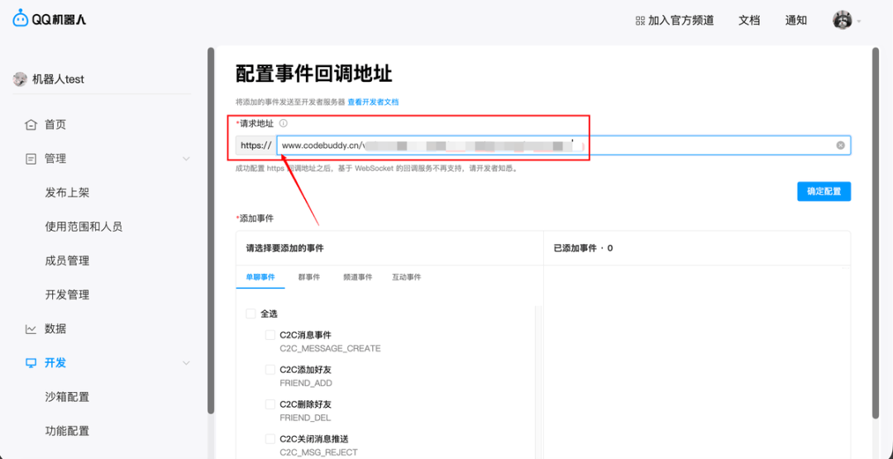
Task: Click the C2C_MSG_REJECT event code text
Action: point(318,452)
